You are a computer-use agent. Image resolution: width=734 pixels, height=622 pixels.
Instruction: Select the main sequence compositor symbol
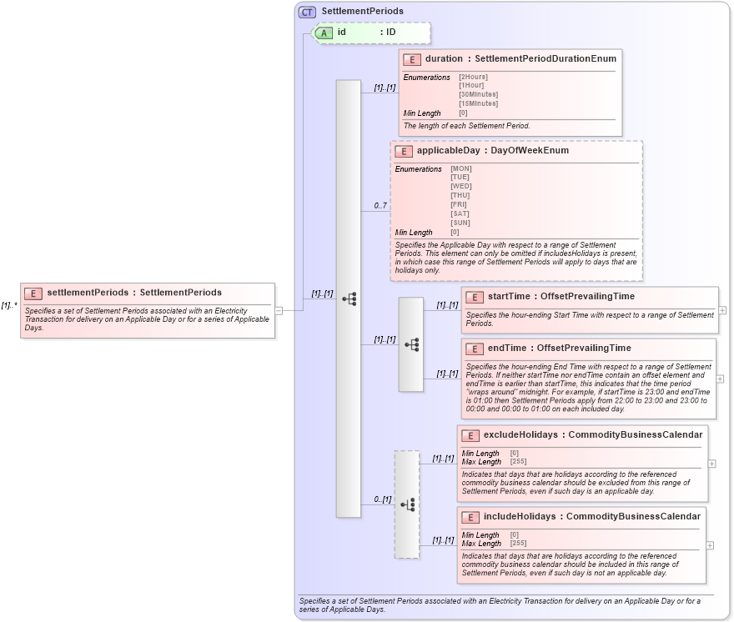349,298
